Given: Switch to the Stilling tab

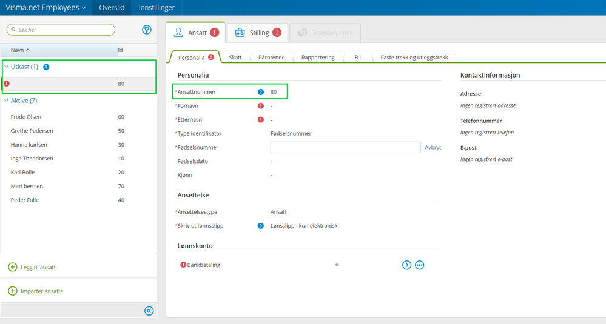Looking at the screenshot, I should tap(258, 33).
